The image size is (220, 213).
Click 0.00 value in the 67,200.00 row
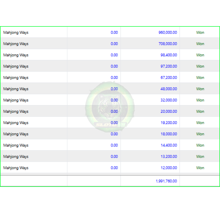(114, 78)
